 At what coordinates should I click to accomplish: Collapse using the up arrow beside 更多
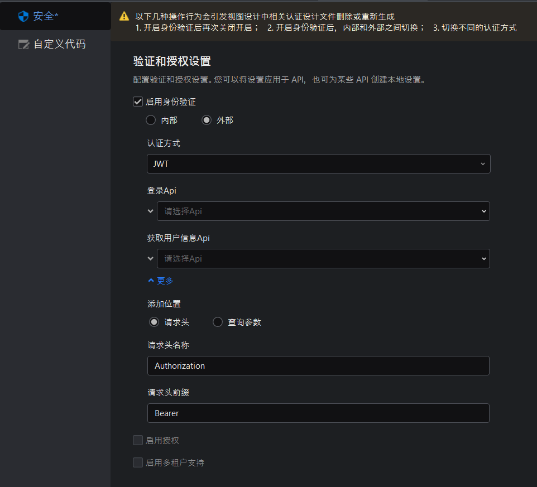(x=151, y=281)
